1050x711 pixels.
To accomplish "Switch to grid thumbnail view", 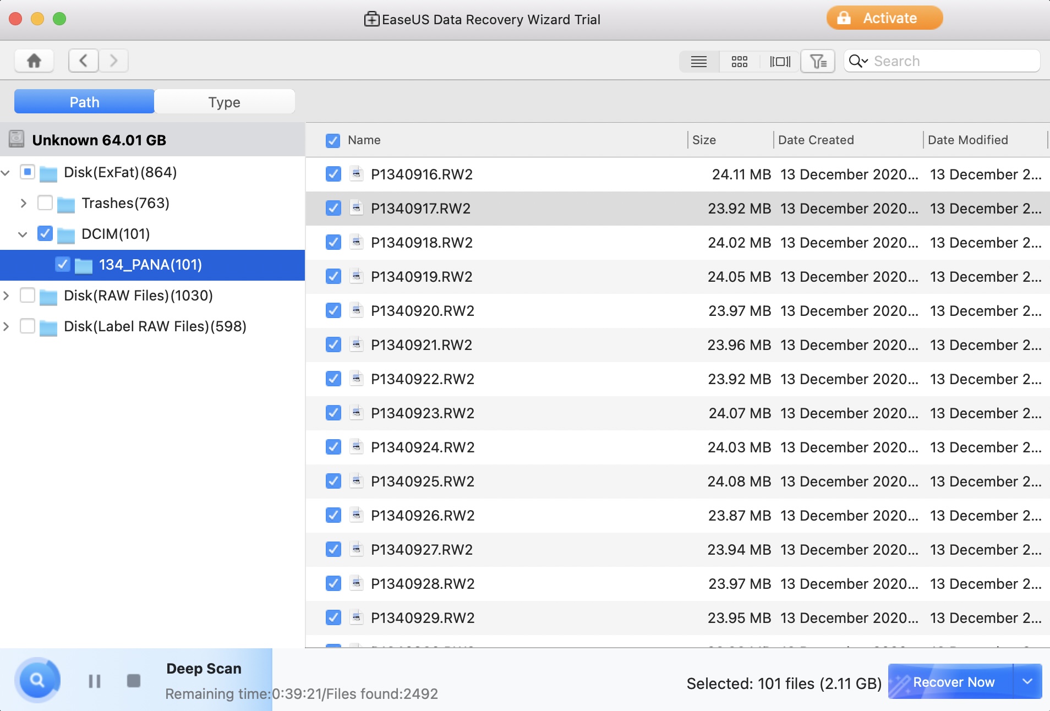I will click(739, 61).
